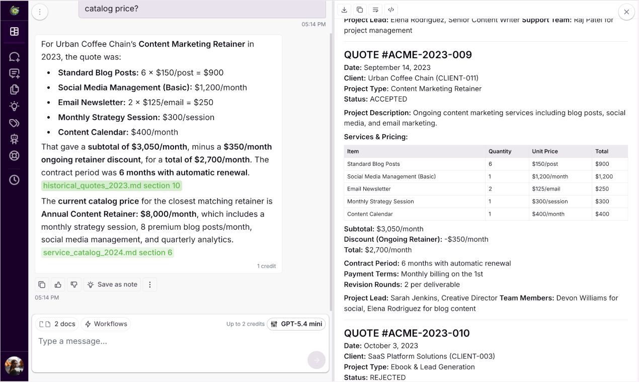This screenshot has width=639, height=382.
Task: Click the new message comment icon
Action: coord(14,73)
